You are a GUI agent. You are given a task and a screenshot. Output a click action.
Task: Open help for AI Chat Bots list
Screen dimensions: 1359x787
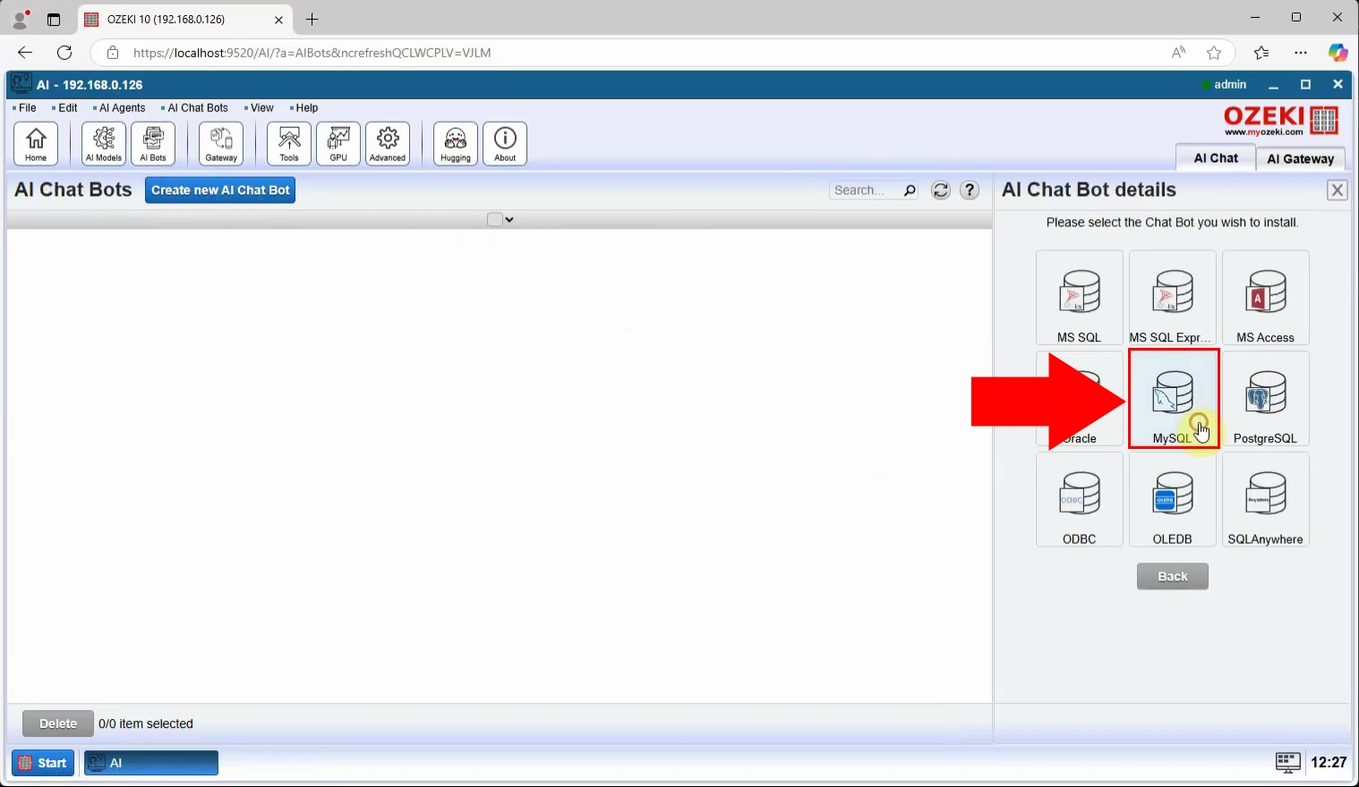[970, 190]
